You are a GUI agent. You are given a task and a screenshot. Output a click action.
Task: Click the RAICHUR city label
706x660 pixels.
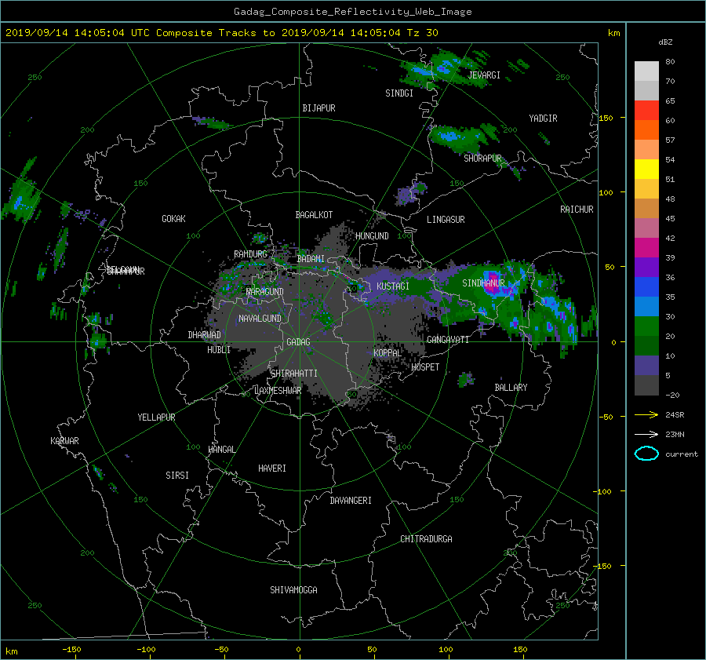point(577,210)
